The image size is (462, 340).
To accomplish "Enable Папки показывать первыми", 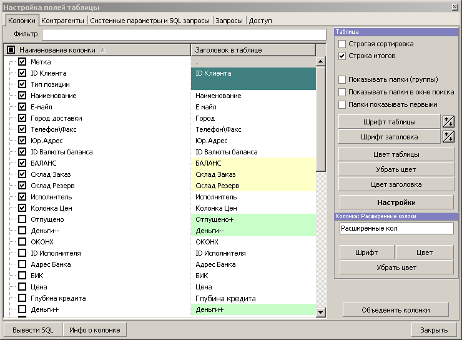I will pyautogui.click(x=342, y=104).
